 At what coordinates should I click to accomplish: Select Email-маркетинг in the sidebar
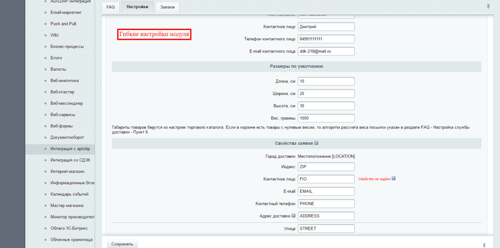tap(66, 12)
